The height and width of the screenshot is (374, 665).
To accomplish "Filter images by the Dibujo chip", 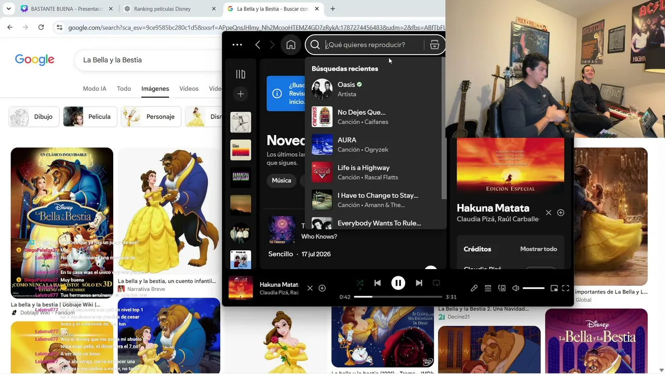I will coord(34,117).
